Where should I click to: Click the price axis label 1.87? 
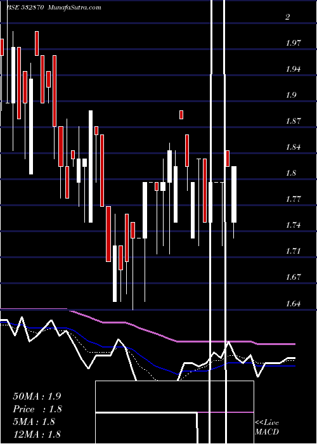point(293,121)
